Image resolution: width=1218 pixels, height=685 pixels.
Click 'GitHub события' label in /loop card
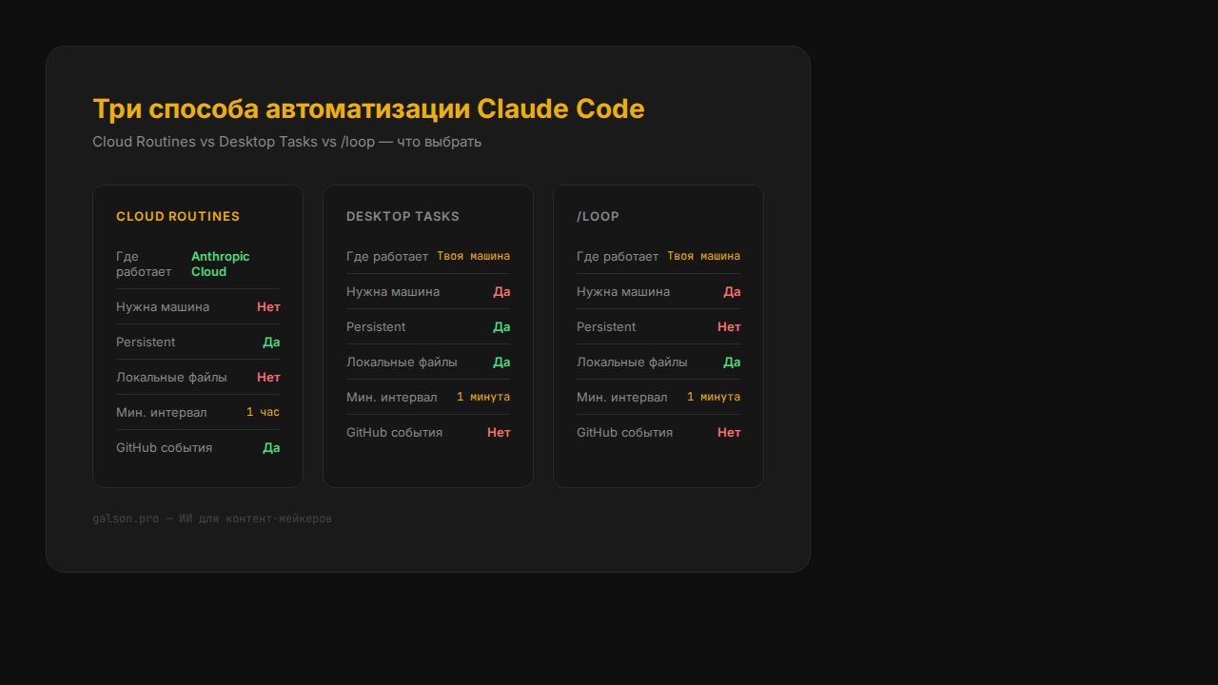pos(624,433)
